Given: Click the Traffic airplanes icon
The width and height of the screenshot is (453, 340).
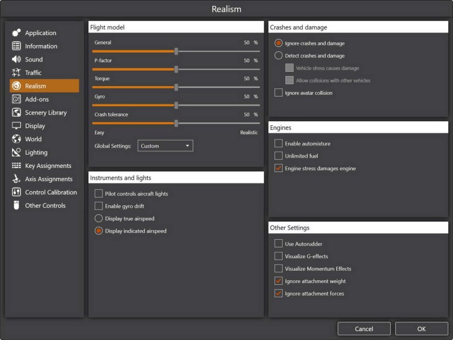Looking at the screenshot, I should tap(17, 72).
